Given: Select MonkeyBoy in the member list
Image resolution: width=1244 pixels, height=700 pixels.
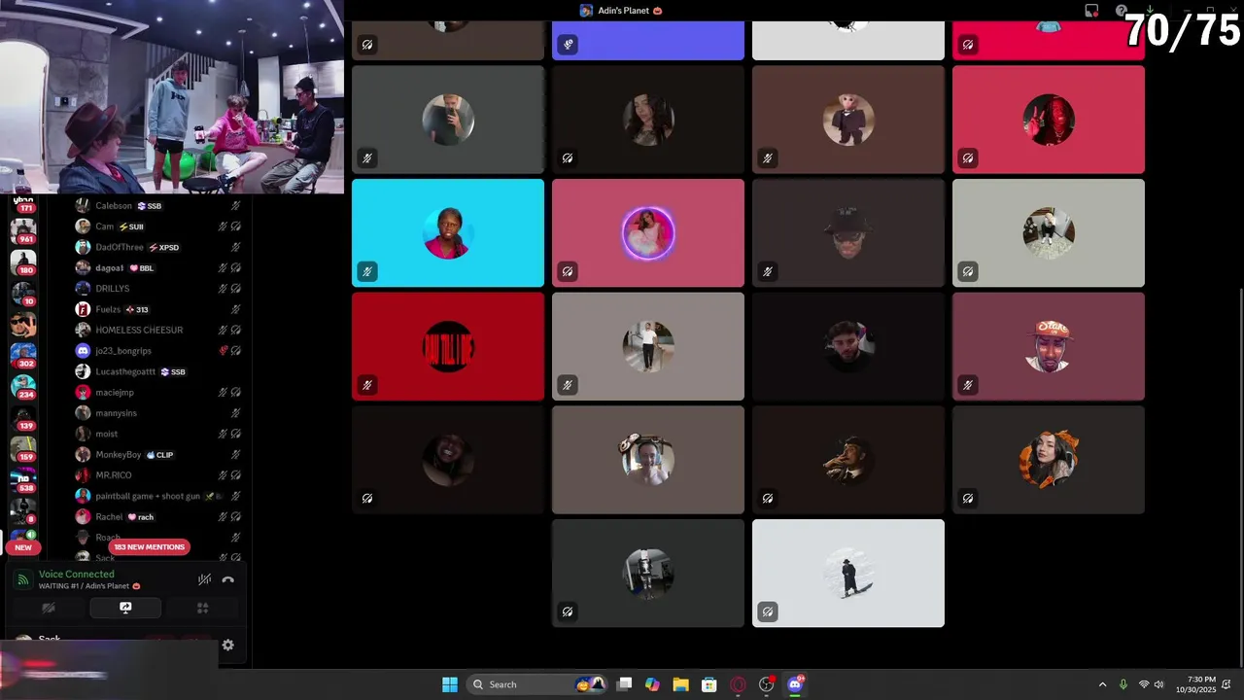Looking at the screenshot, I should [158, 454].
